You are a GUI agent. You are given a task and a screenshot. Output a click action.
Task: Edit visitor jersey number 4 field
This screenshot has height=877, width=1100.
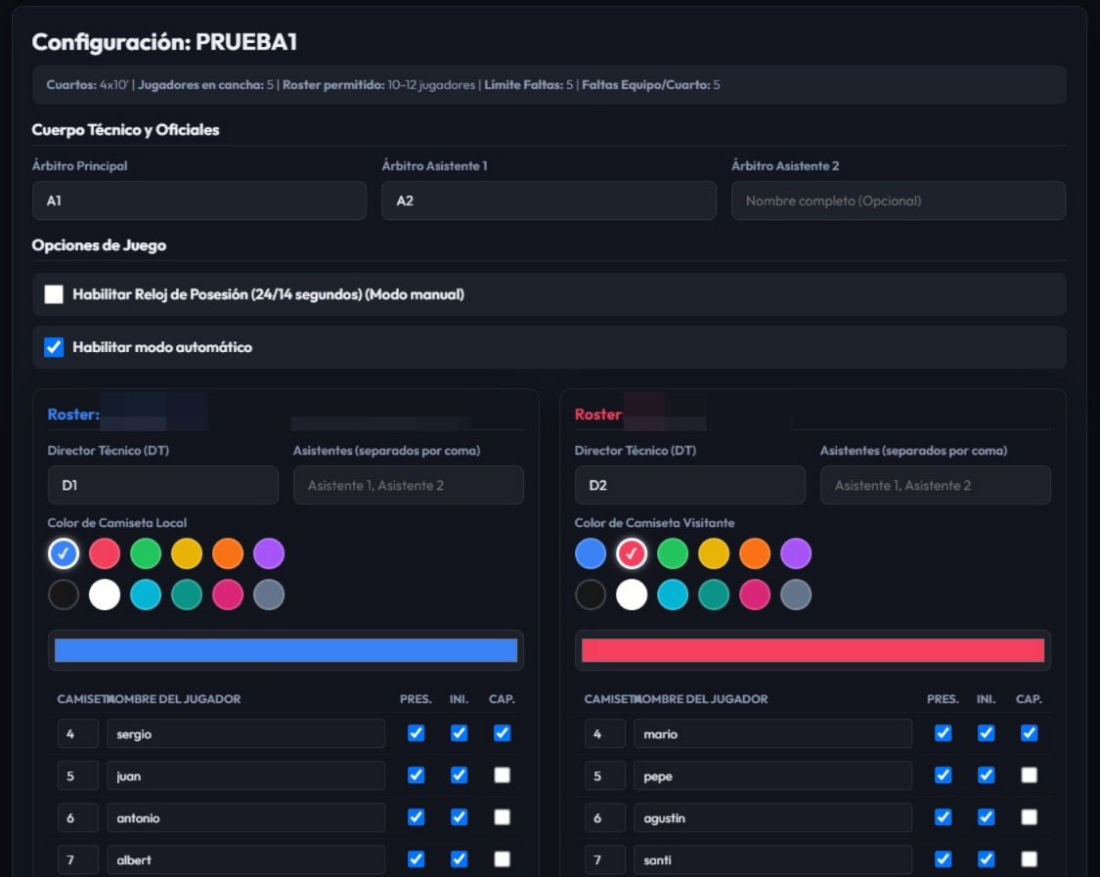(x=604, y=733)
